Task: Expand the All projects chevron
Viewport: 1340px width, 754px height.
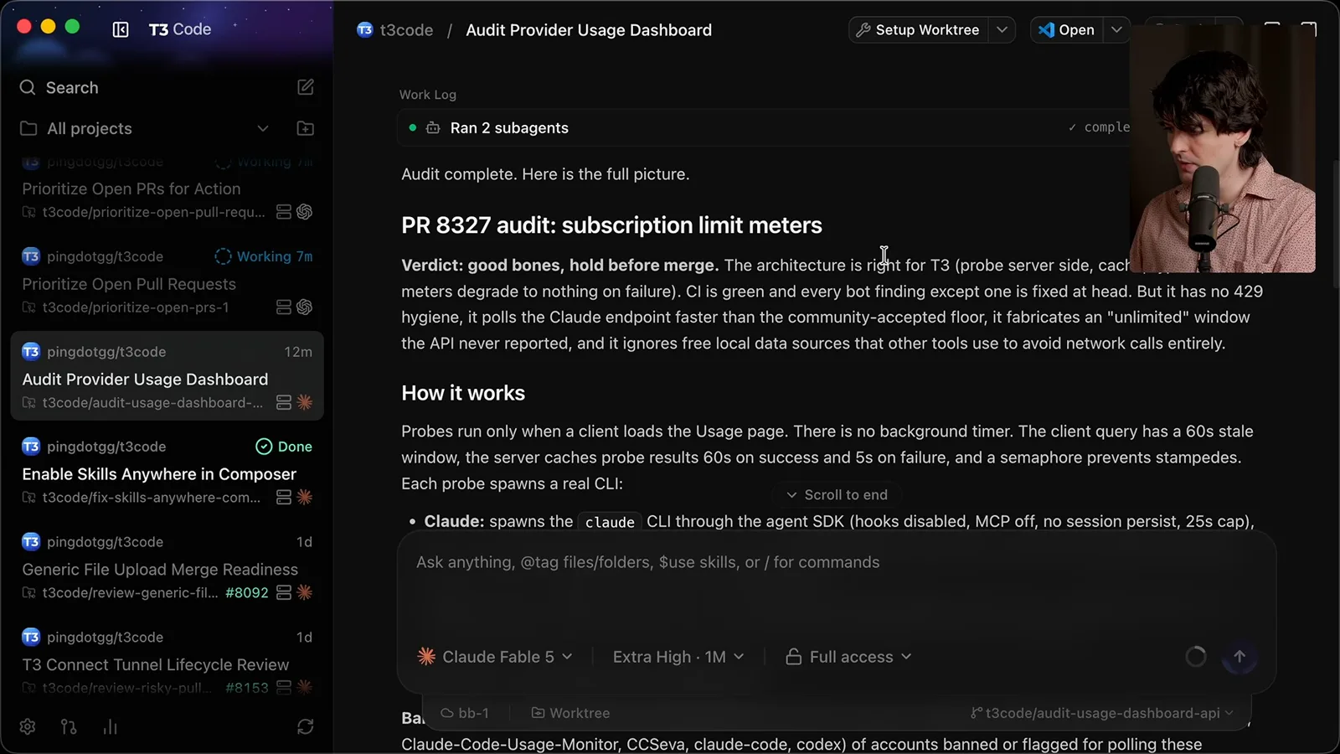Action: click(263, 128)
